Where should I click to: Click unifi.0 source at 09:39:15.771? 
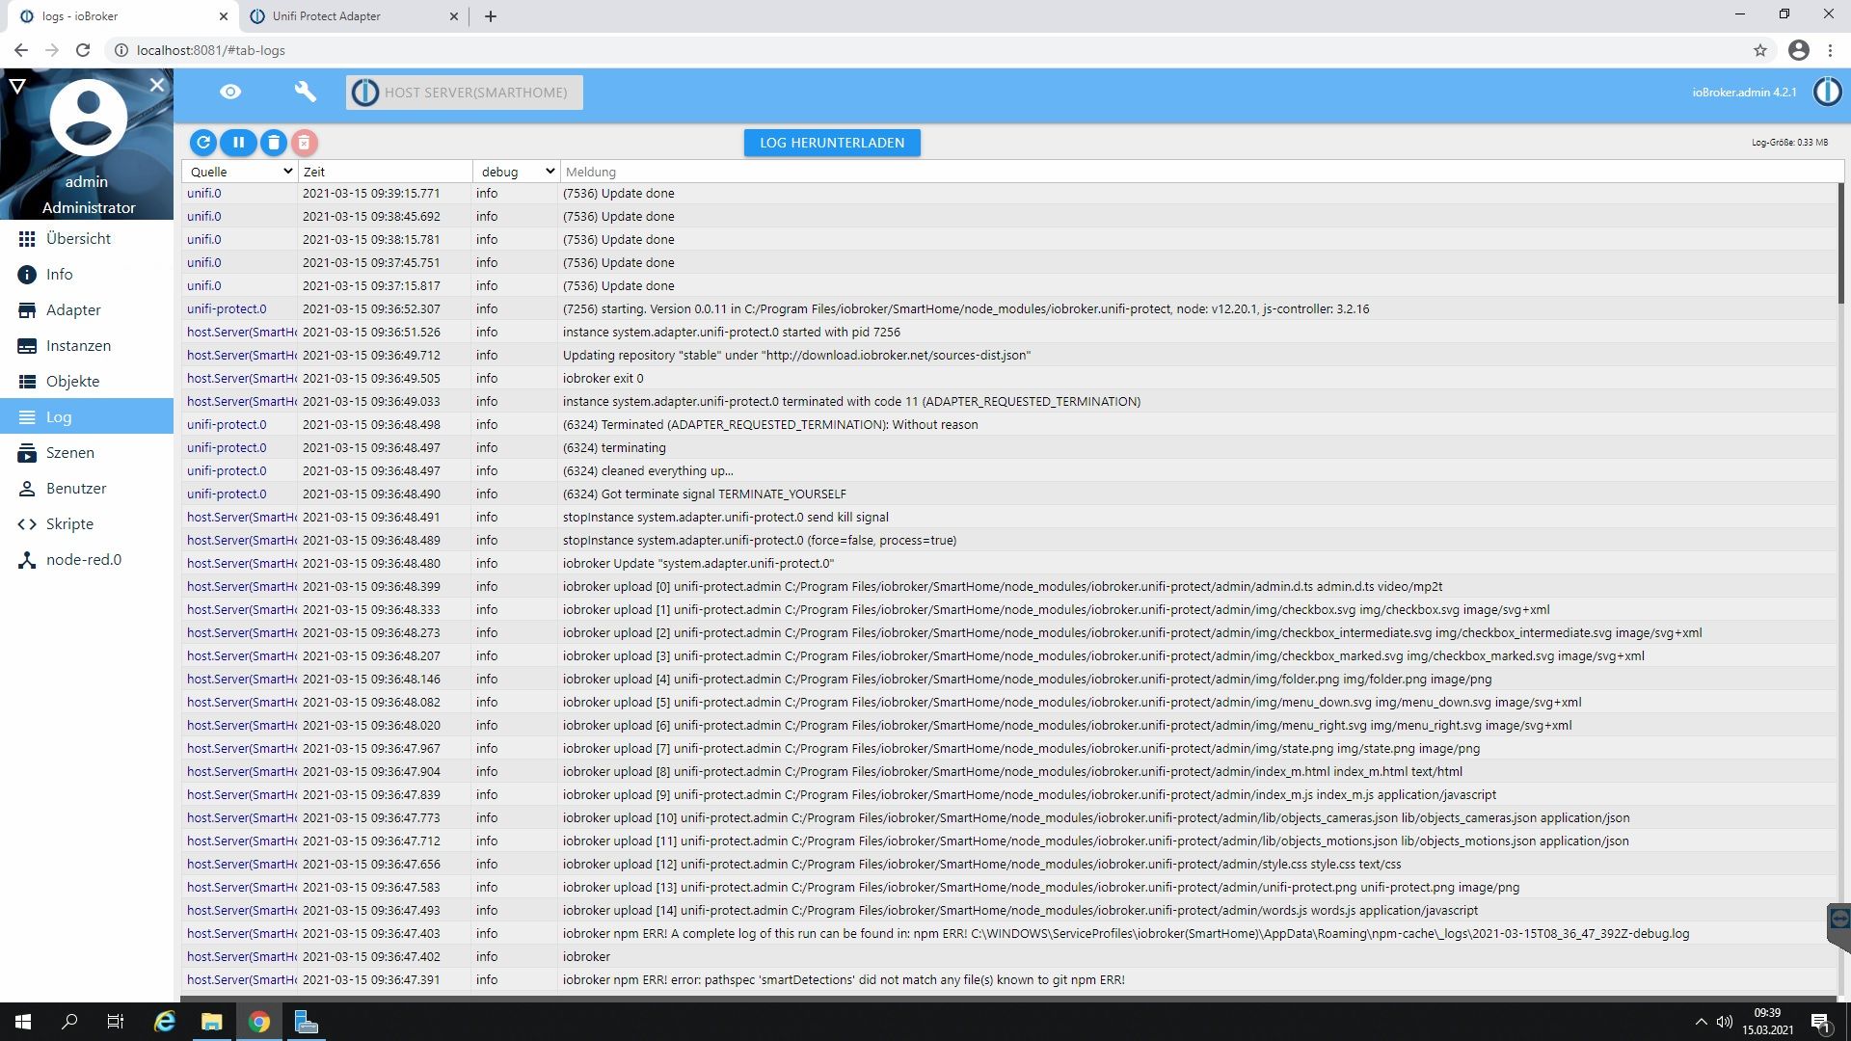click(x=204, y=193)
